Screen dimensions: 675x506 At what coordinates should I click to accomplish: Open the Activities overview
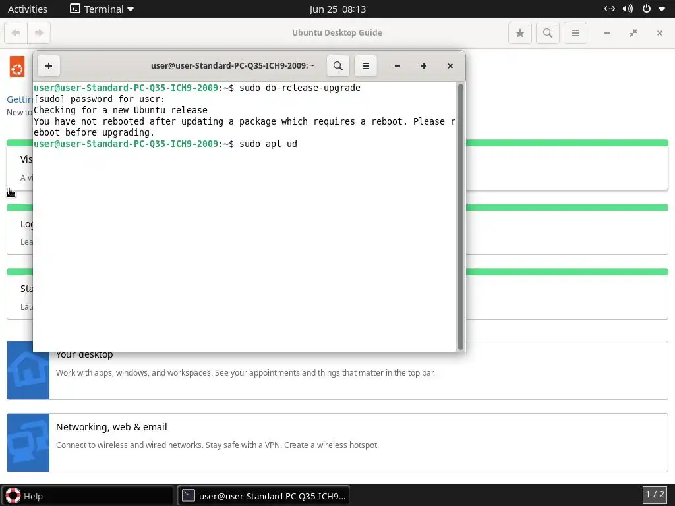(x=28, y=9)
